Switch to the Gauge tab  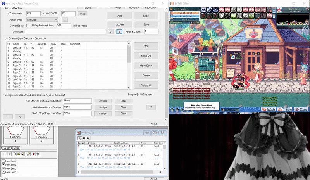pyautogui.click(x=6, y=148)
